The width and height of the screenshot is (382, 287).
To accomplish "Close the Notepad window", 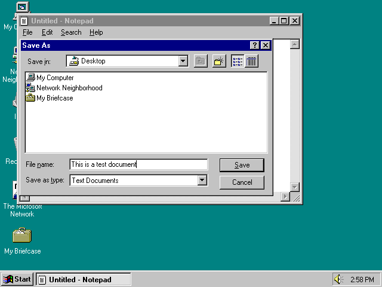I will 295,21.
